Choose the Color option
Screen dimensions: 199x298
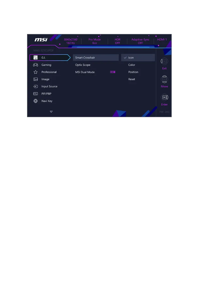(132, 65)
